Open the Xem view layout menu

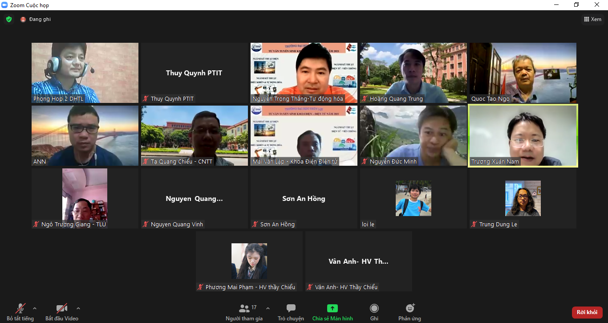coord(592,19)
